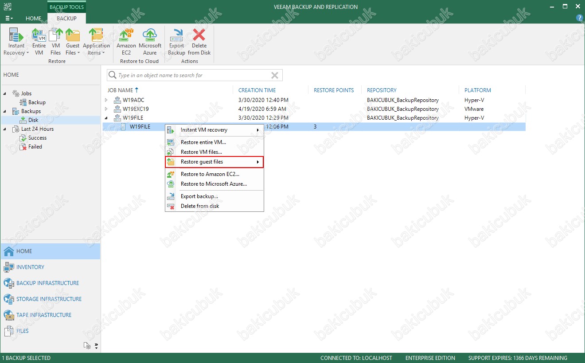Screen dimensions: 585x363
Task: Expand the W19ADC backup job row
Action: 106,100
